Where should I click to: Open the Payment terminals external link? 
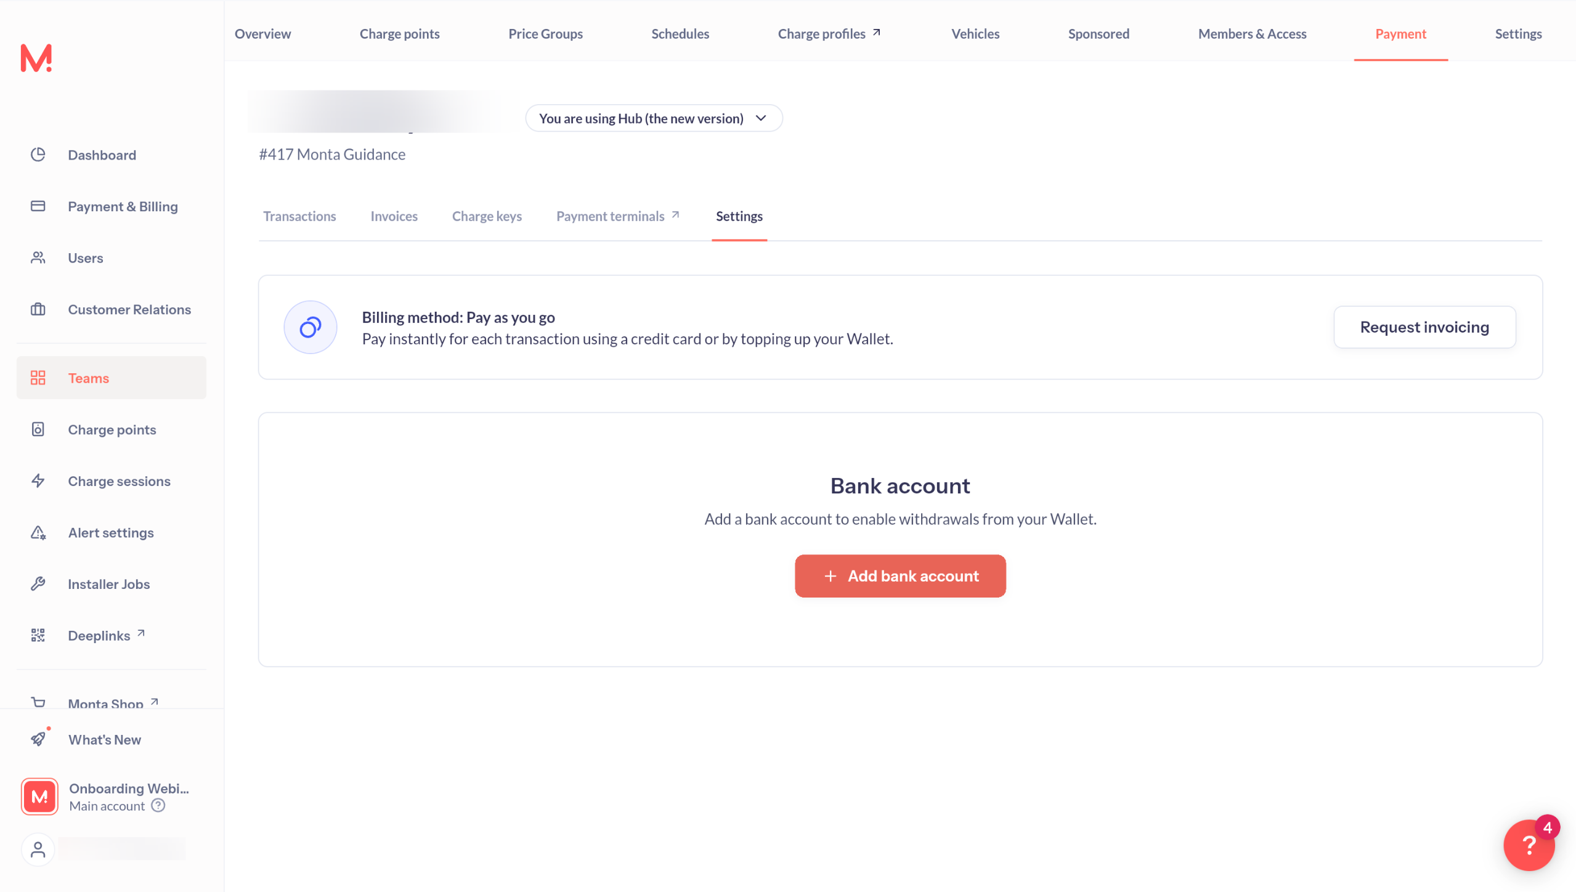618,216
